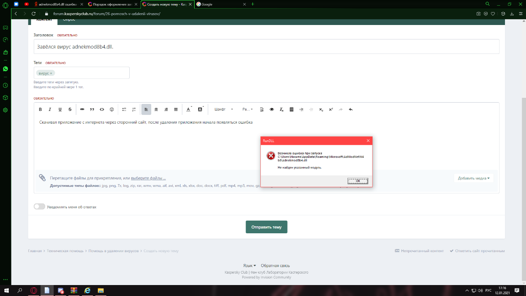Apply subscript formatting
This screenshot has width=526, height=296.
click(321, 109)
